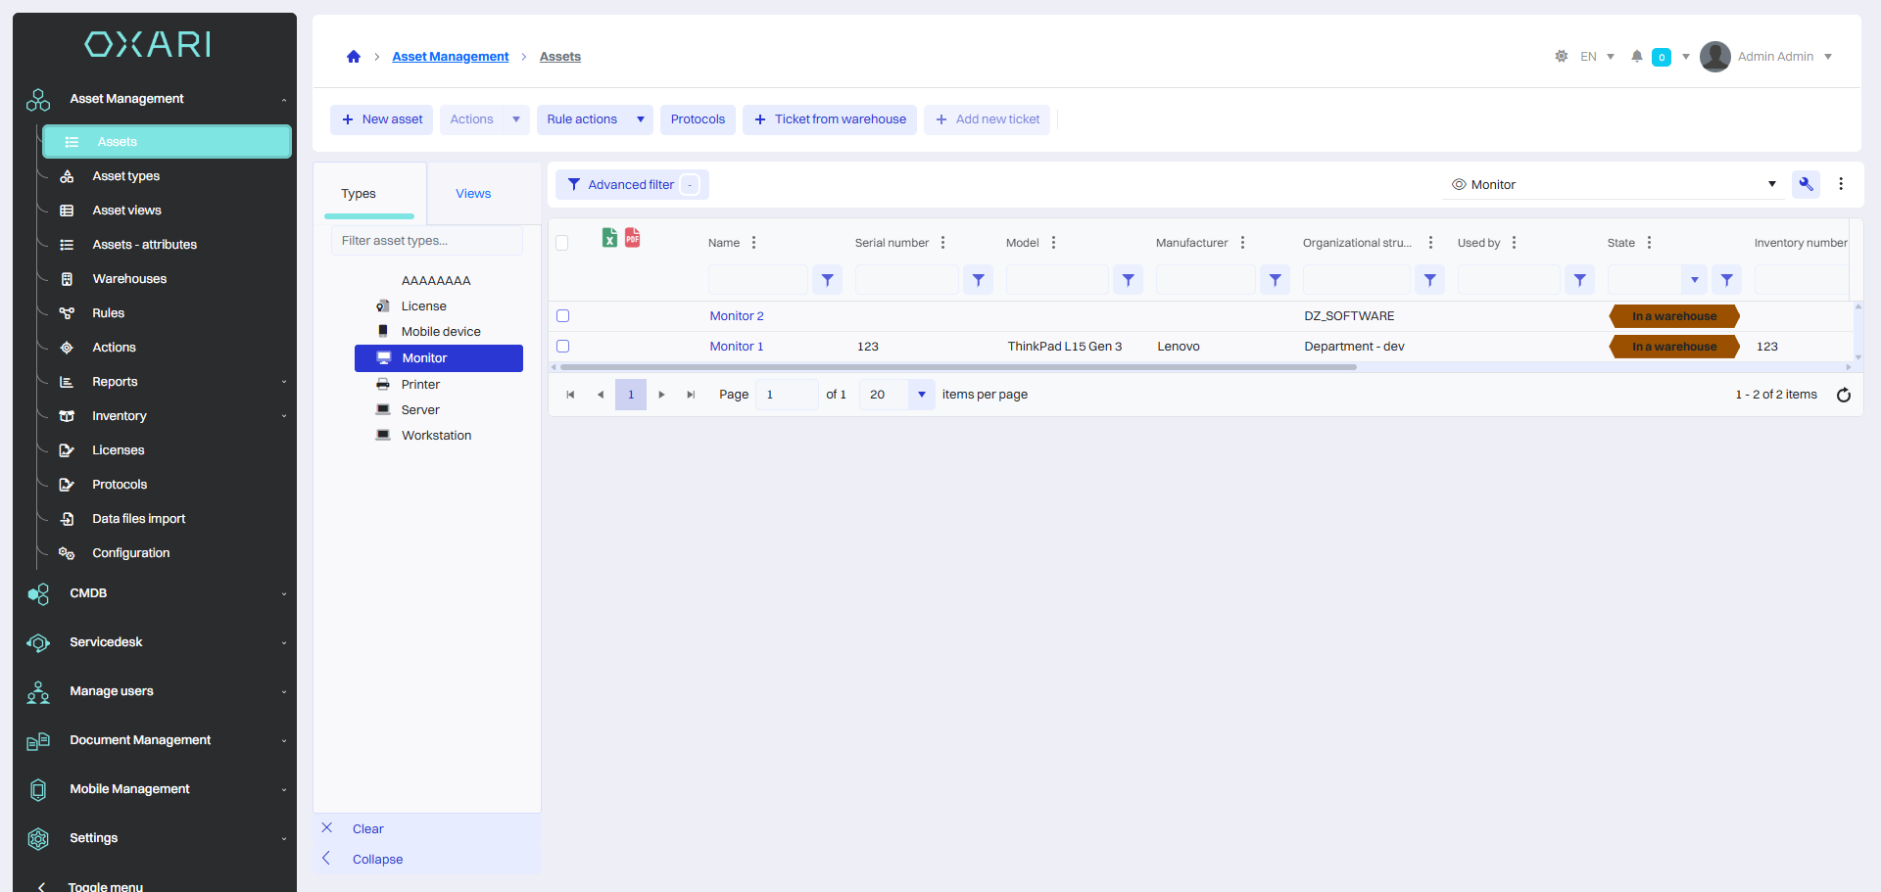Open the Monitor 1 asset link
The image size is (1881, 892).
[736, 347]
